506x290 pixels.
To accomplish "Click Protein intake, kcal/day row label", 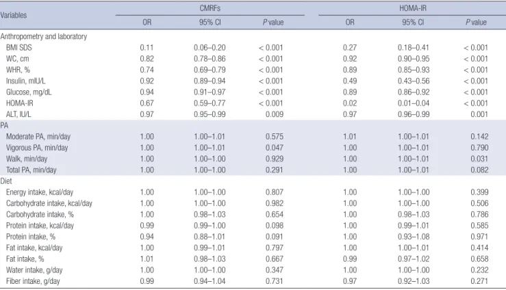I will click(40, 226).
